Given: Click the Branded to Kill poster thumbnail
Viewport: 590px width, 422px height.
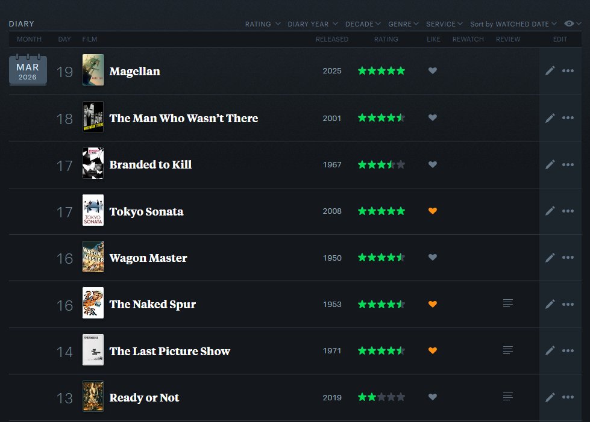Looking at the screenshot, I should coord(93,163).
